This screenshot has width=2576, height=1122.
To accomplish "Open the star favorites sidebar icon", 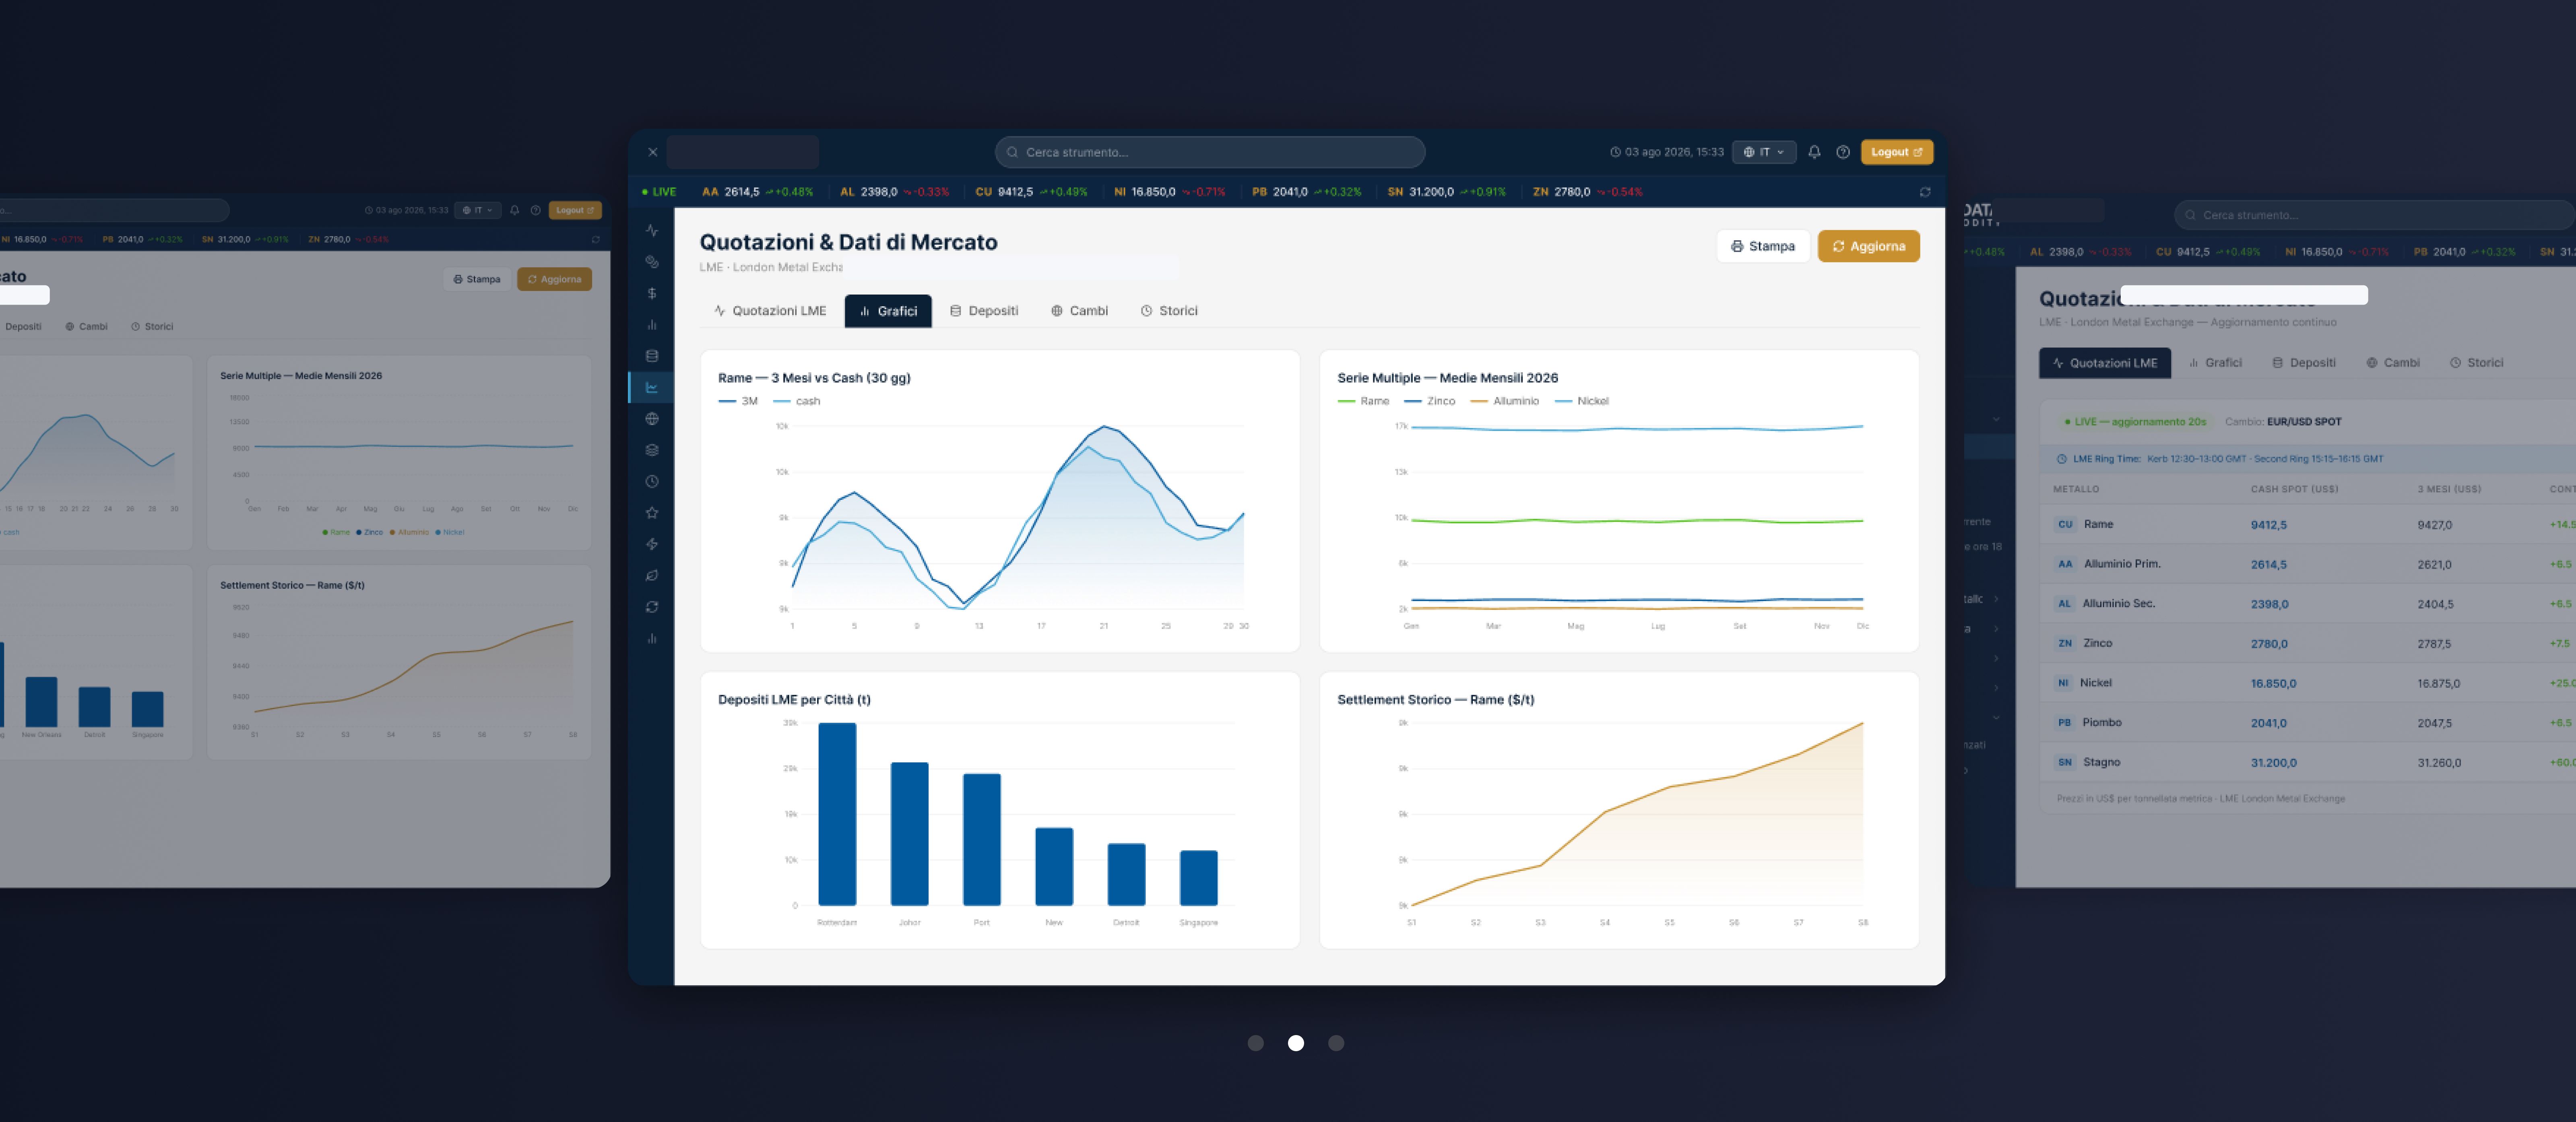I will coord(652,513).
